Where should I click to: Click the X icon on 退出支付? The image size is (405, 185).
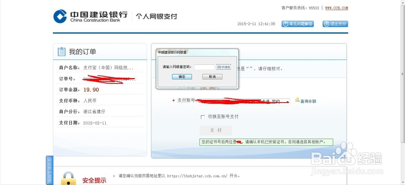(326, 24)
